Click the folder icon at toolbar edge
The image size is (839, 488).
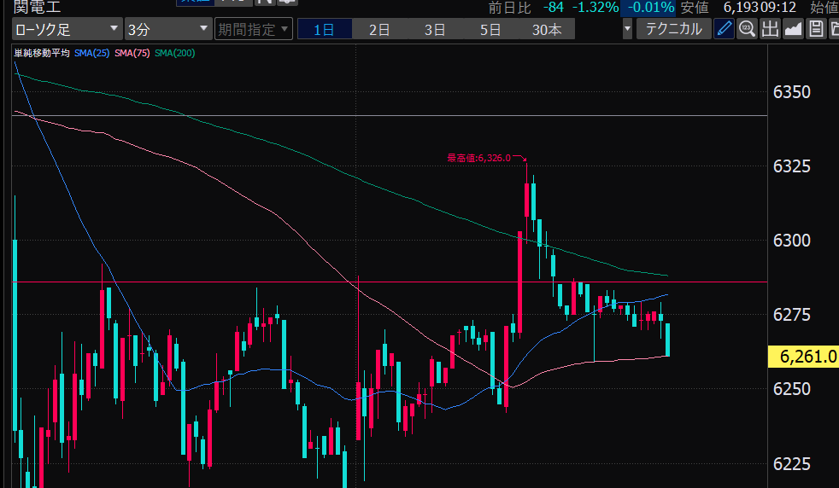pyautogui.click(x=834, y=30)
